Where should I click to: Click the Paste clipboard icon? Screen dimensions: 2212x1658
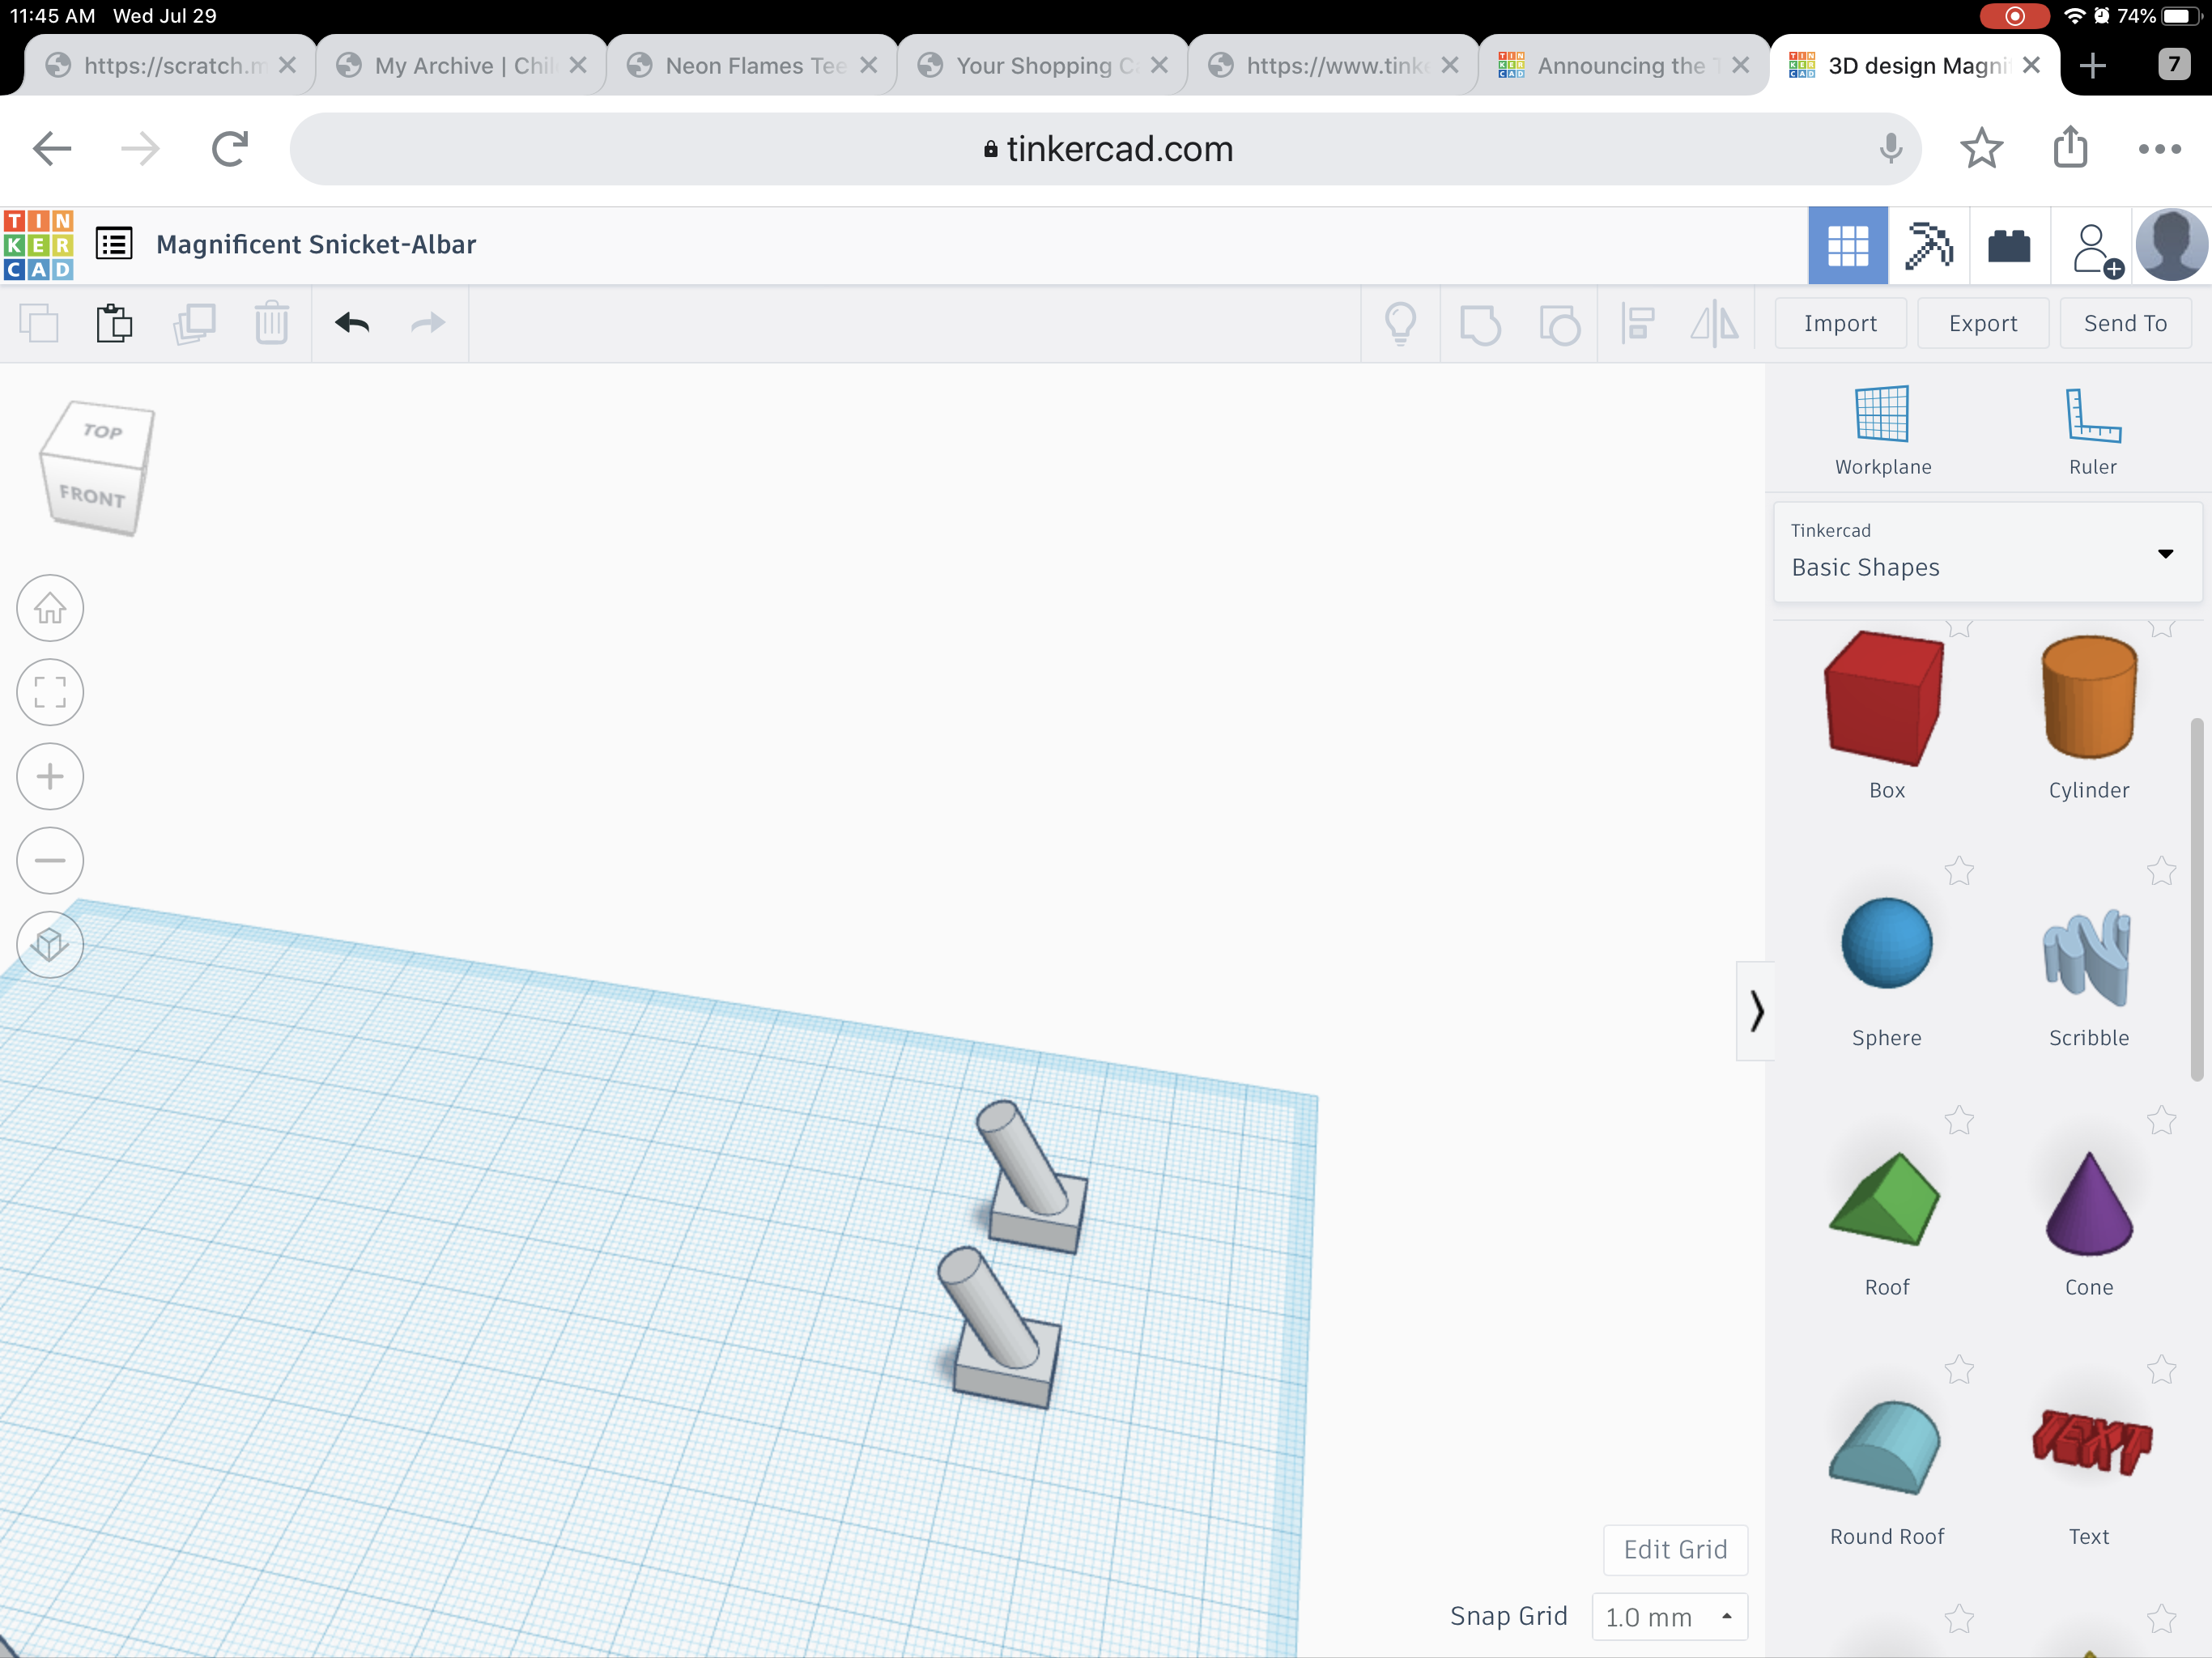click(114, 324)
